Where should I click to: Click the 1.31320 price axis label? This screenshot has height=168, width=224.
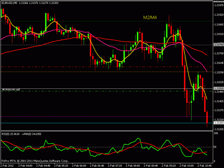(219, 120)
